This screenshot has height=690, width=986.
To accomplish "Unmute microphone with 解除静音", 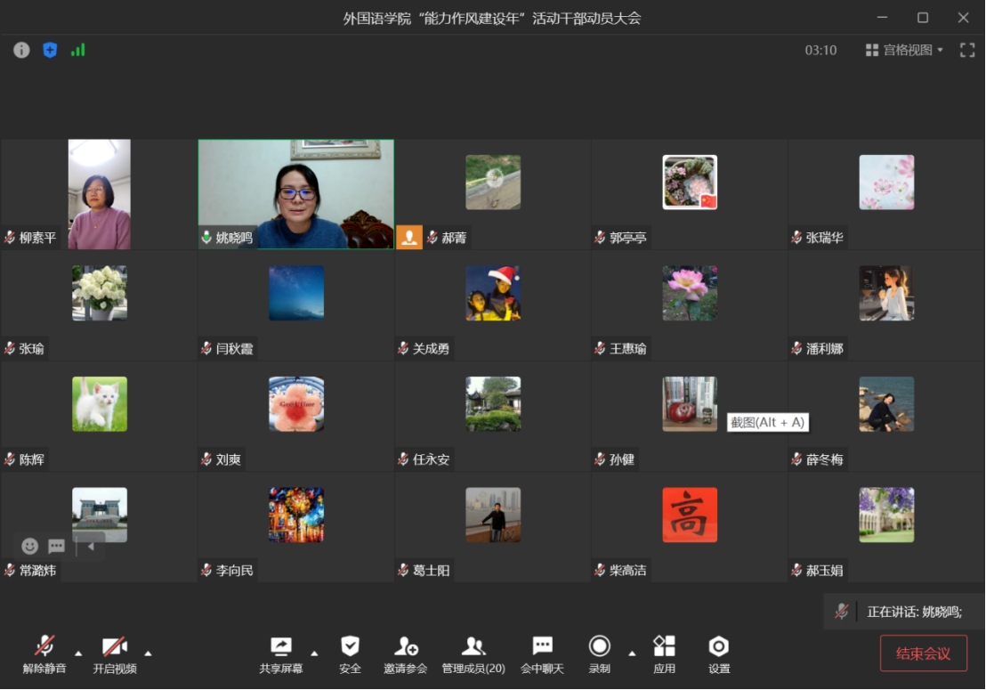I will pos(44,653).
